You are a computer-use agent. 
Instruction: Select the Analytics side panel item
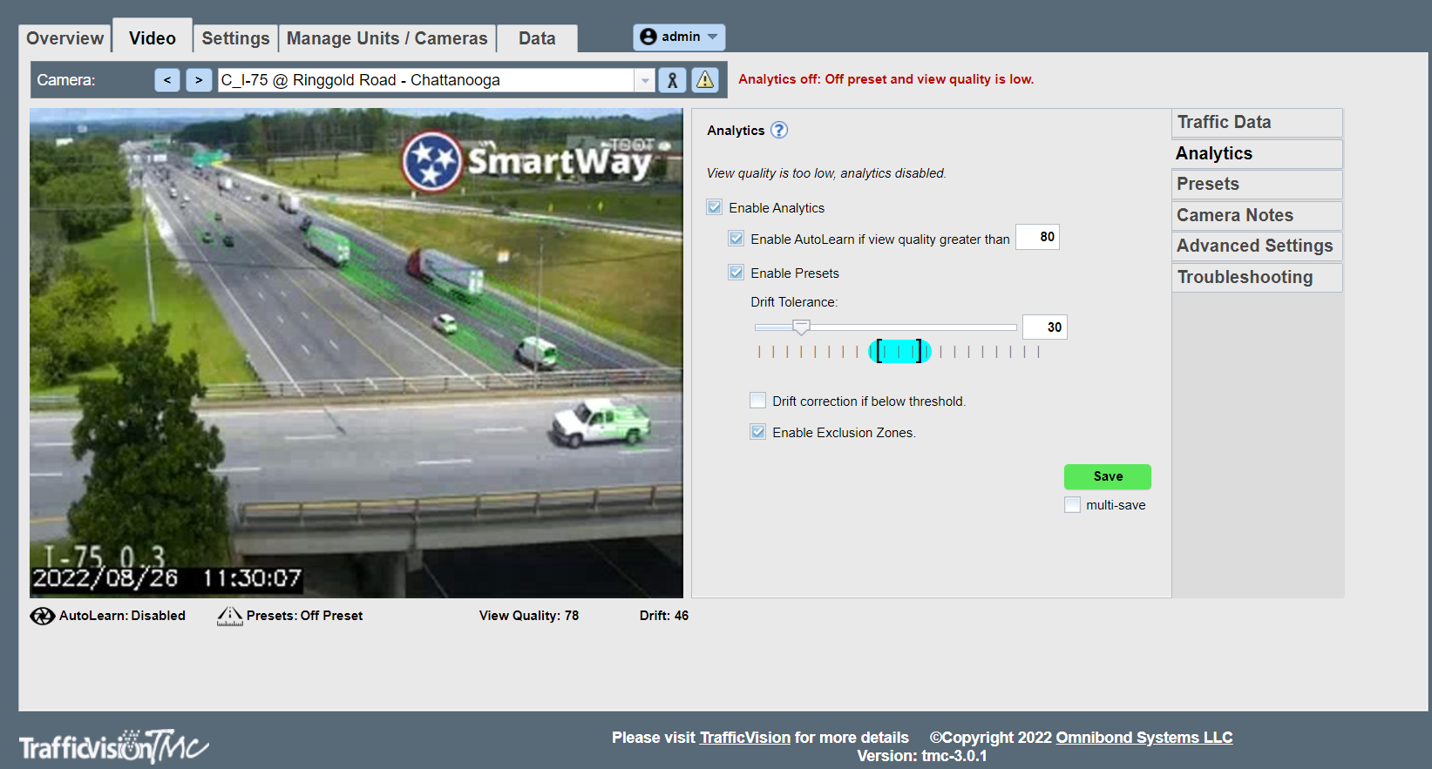1257,154
